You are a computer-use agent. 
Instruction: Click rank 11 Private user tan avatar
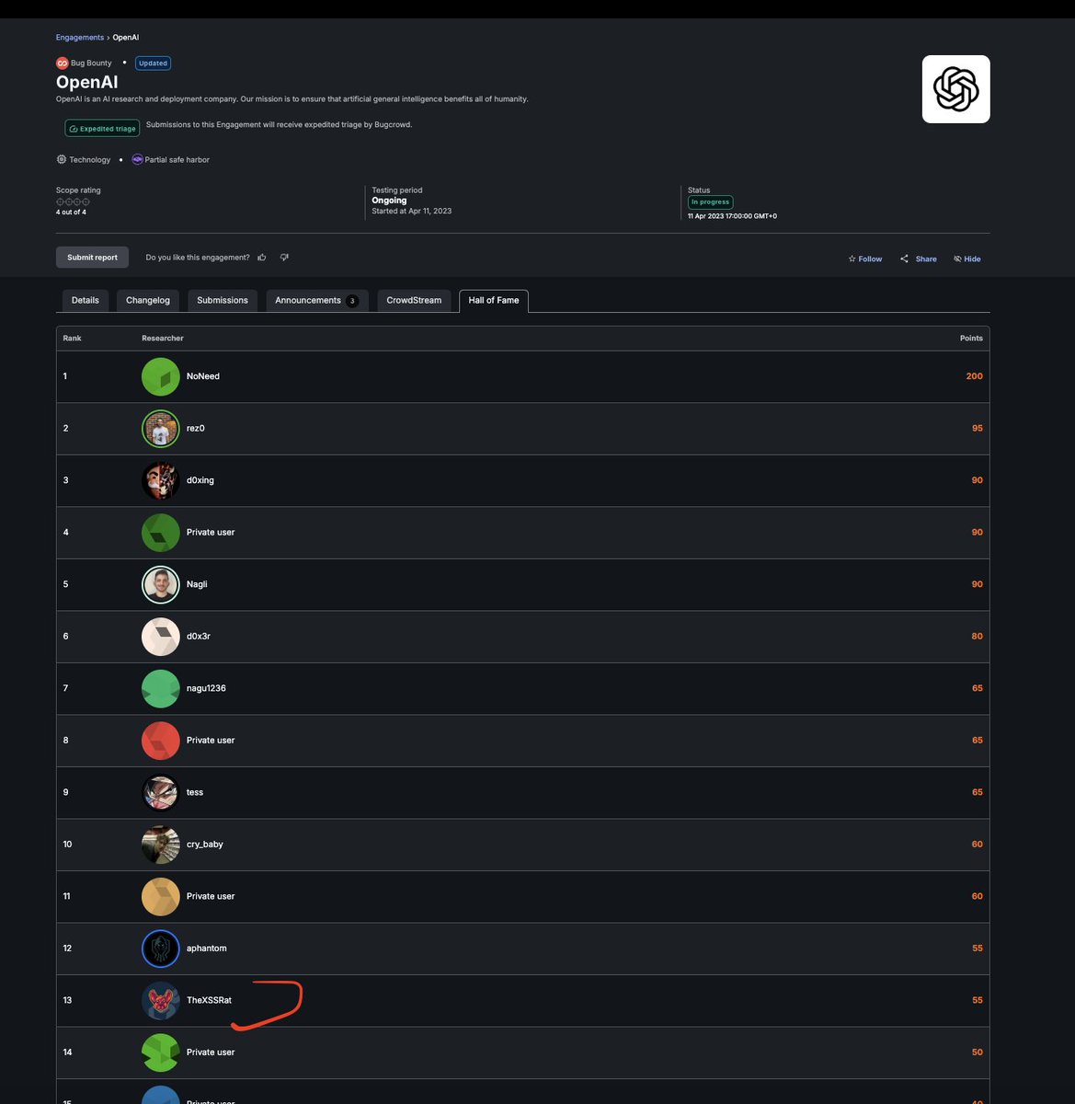(161, 897)
